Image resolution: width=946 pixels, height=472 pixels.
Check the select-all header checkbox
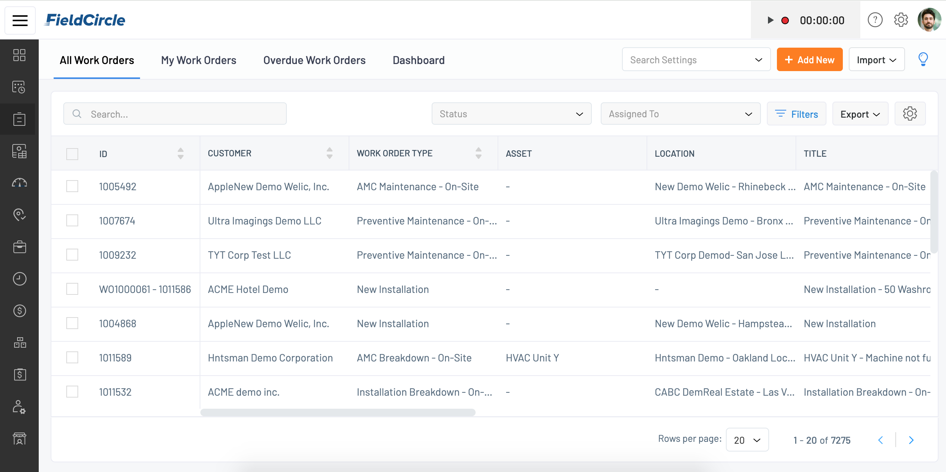click(x=72, y=154)
